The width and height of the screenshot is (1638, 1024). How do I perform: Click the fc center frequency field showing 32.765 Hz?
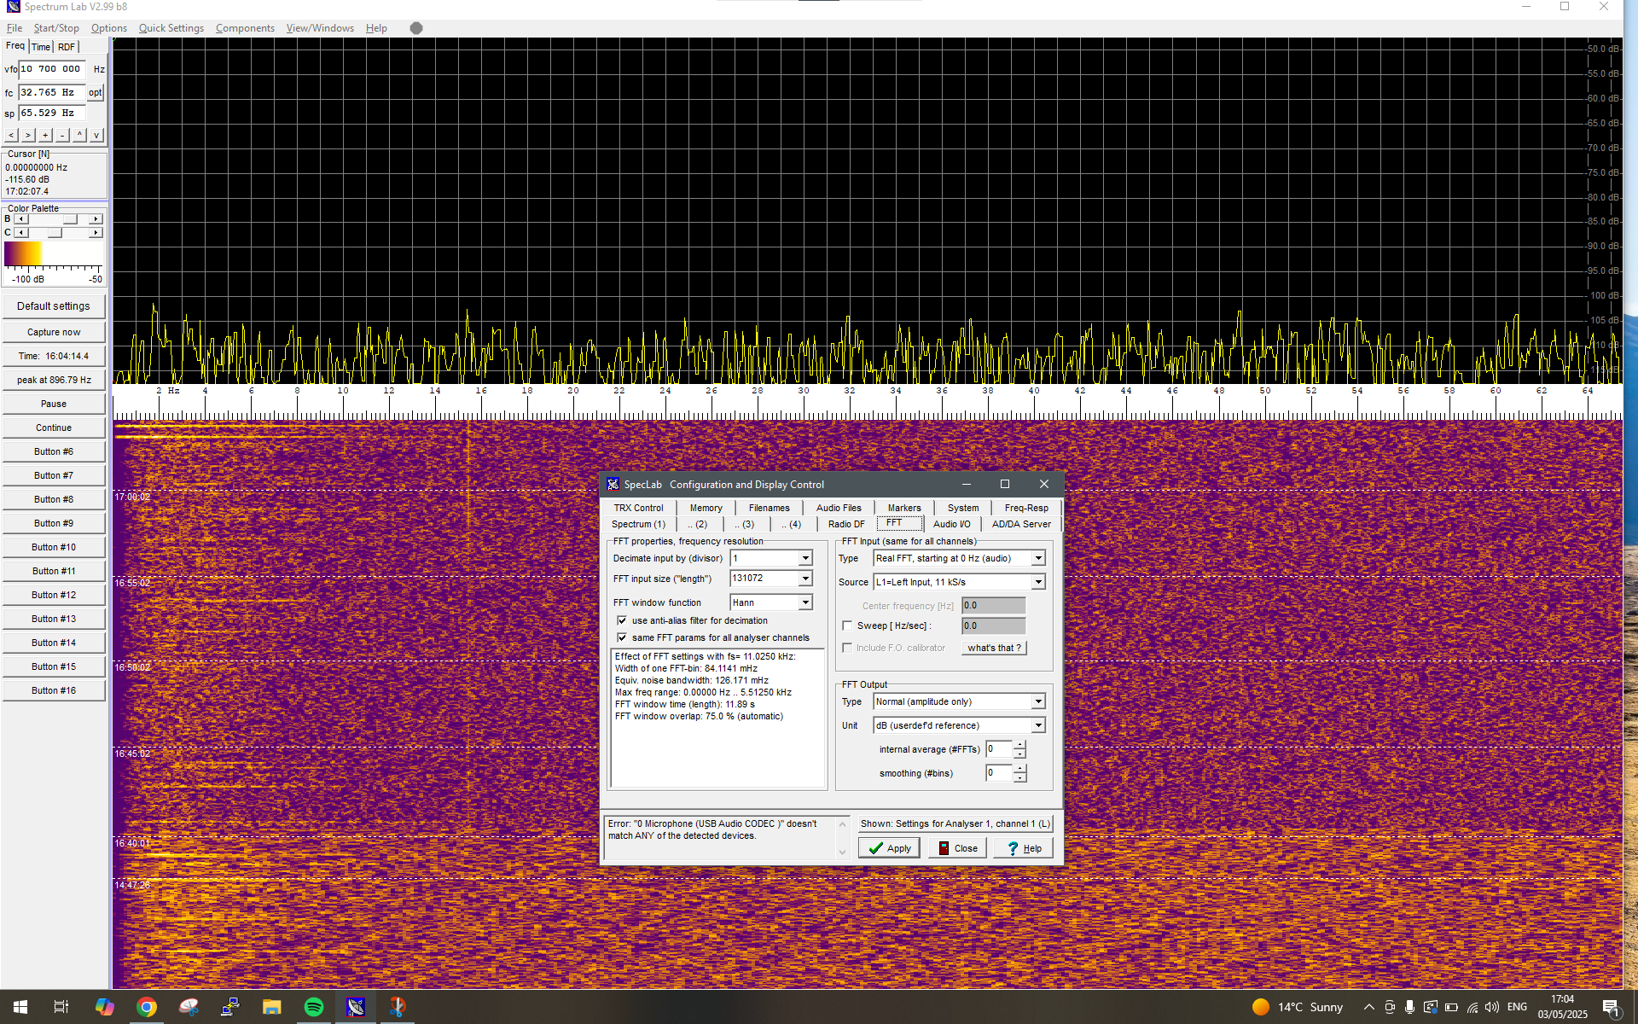coord(52,92)
